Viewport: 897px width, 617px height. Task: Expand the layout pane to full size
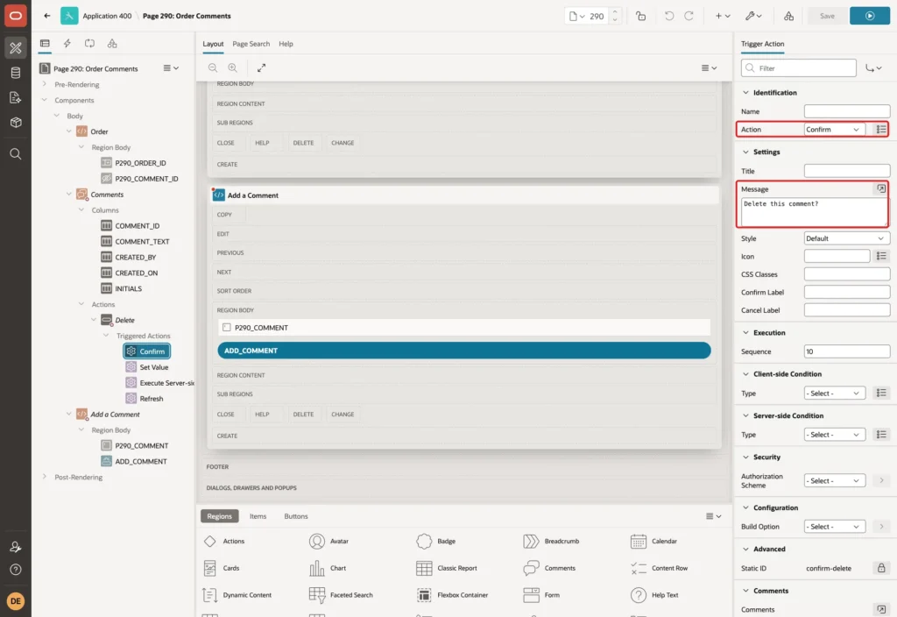(x=261, y=67)
